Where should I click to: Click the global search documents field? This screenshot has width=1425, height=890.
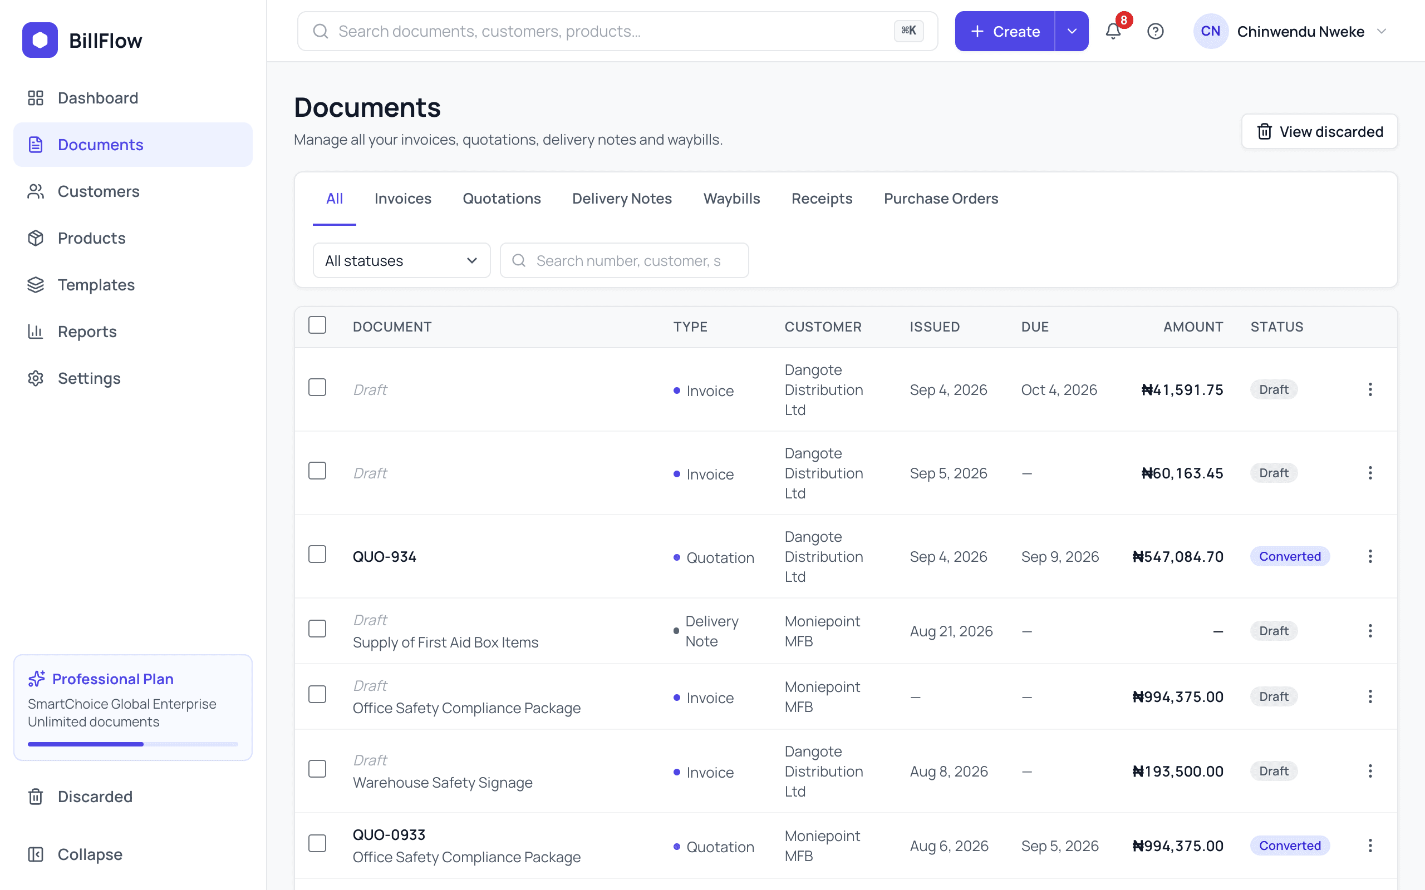pos(617,31)
